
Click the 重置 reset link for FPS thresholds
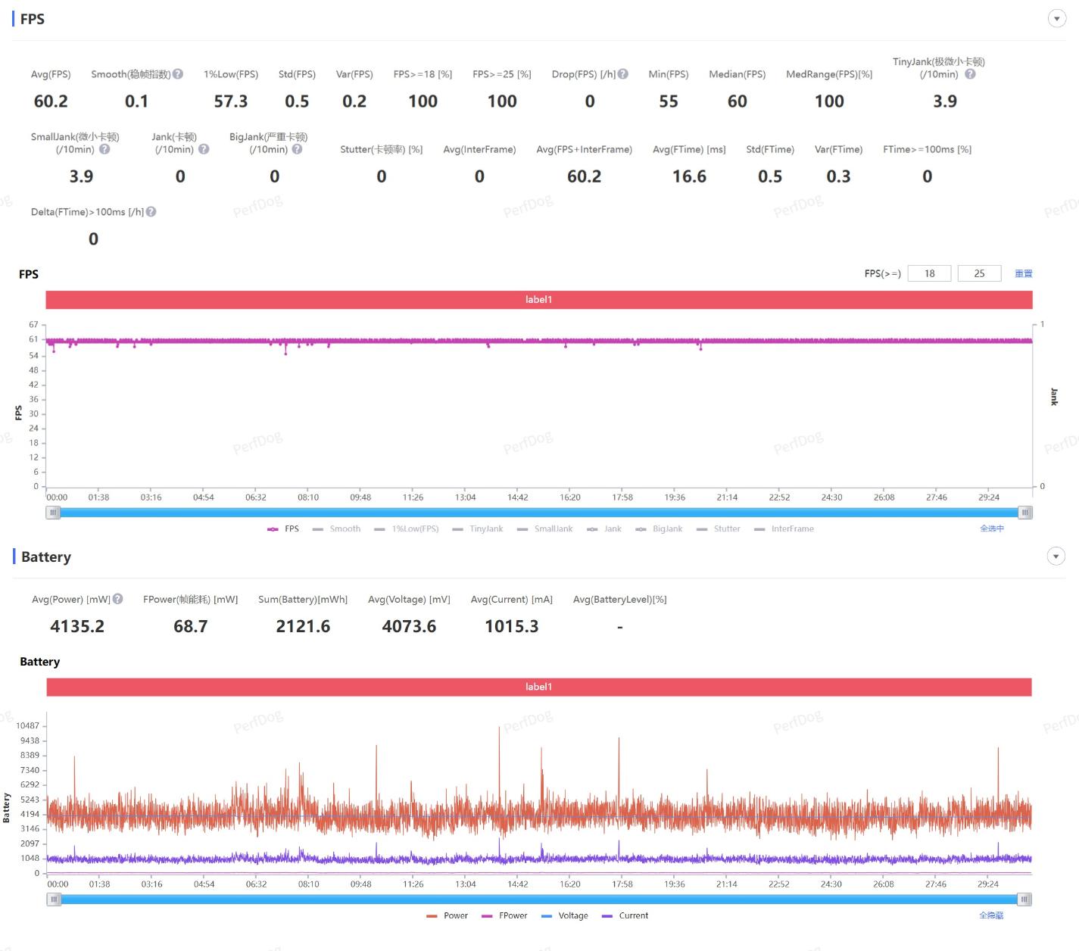pyautogui.click(x=1023, y=273)
